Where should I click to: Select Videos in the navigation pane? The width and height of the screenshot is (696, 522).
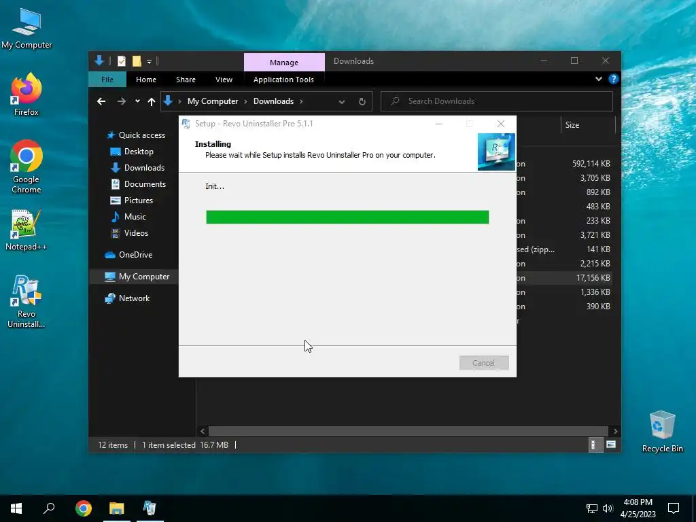(129, 233)
